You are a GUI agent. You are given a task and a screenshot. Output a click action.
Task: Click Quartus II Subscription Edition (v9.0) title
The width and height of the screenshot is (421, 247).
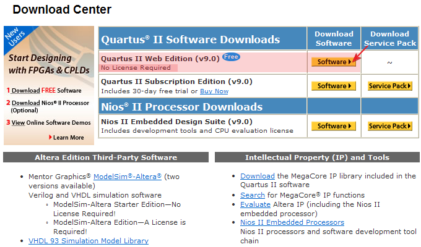(x=176, y=82)
